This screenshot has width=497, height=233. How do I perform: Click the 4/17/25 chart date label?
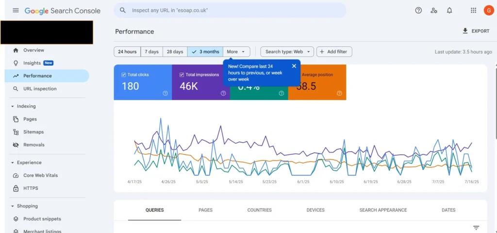[x=134, y=182]
